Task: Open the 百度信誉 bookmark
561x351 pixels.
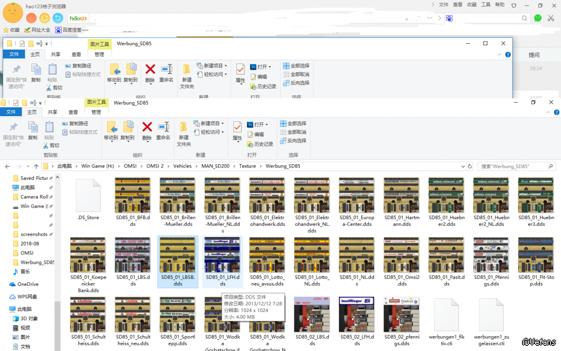Action: tap(68, 30)
